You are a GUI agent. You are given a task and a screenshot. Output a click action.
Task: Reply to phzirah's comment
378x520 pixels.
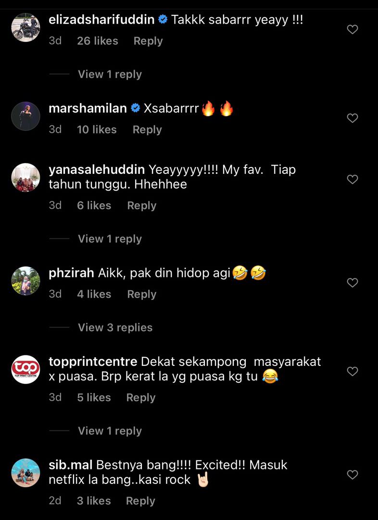[142, 294]
